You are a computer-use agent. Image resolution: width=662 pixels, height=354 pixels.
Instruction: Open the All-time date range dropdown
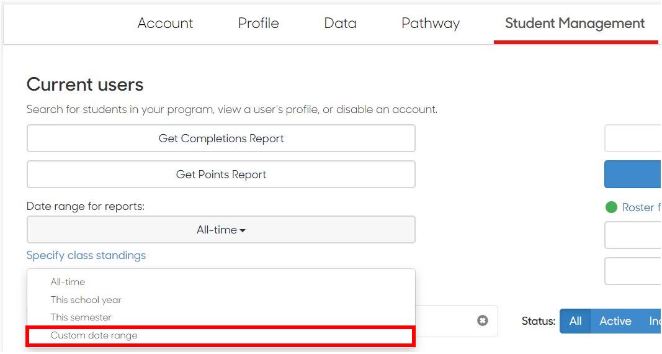click(x=221, y=230)
